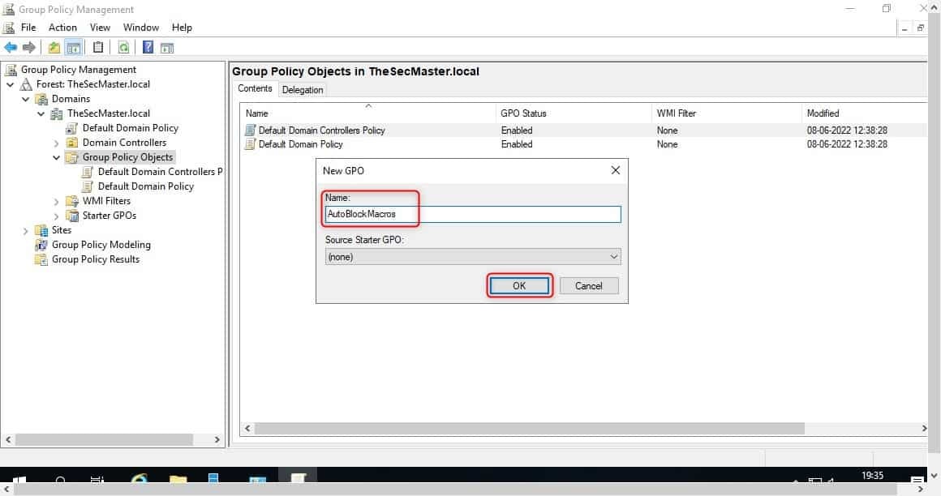Open the File menu
This screenshot has width=941, height=496.
coord(28,28)
